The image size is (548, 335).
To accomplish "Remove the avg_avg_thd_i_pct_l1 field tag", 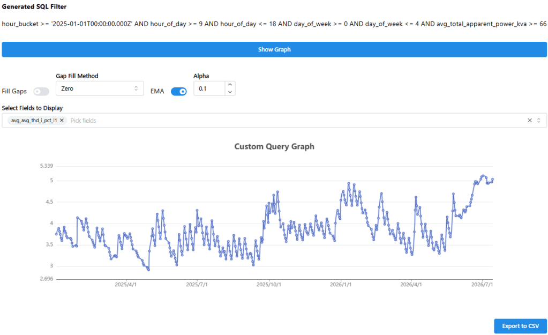I will (x=62, y=120).
